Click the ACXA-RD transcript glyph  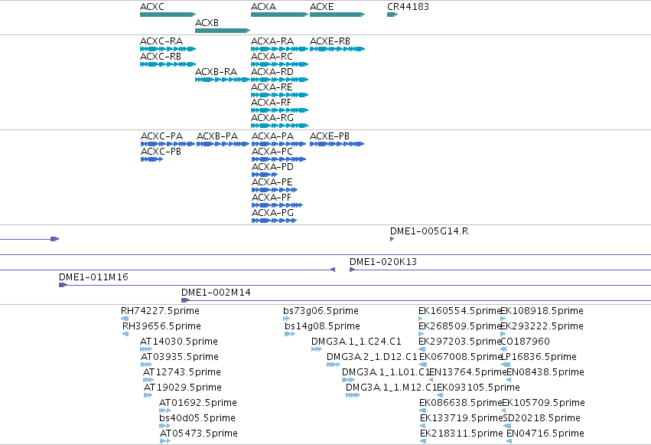click(x=279, y=80)
